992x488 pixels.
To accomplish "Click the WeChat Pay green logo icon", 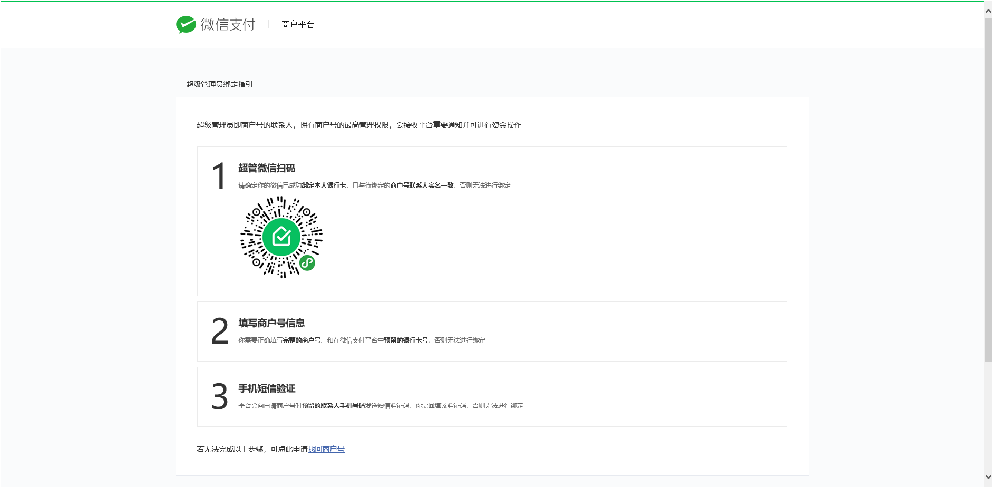I will click(x=186, y=24).
